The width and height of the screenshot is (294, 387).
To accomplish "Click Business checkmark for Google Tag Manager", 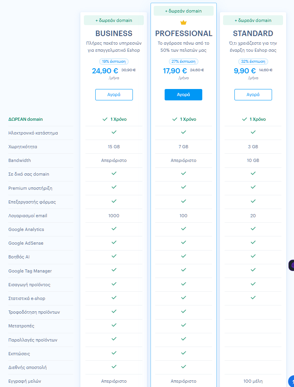I will point(114,270).
